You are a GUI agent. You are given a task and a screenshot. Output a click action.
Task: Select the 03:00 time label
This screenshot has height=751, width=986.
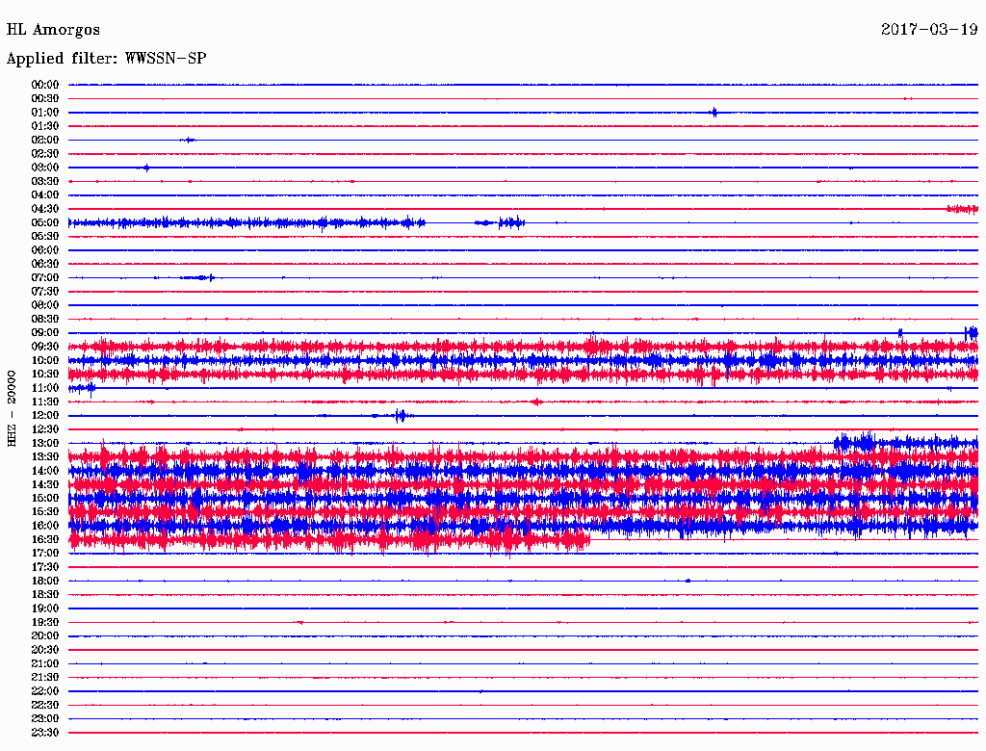(x=45, y=168)
